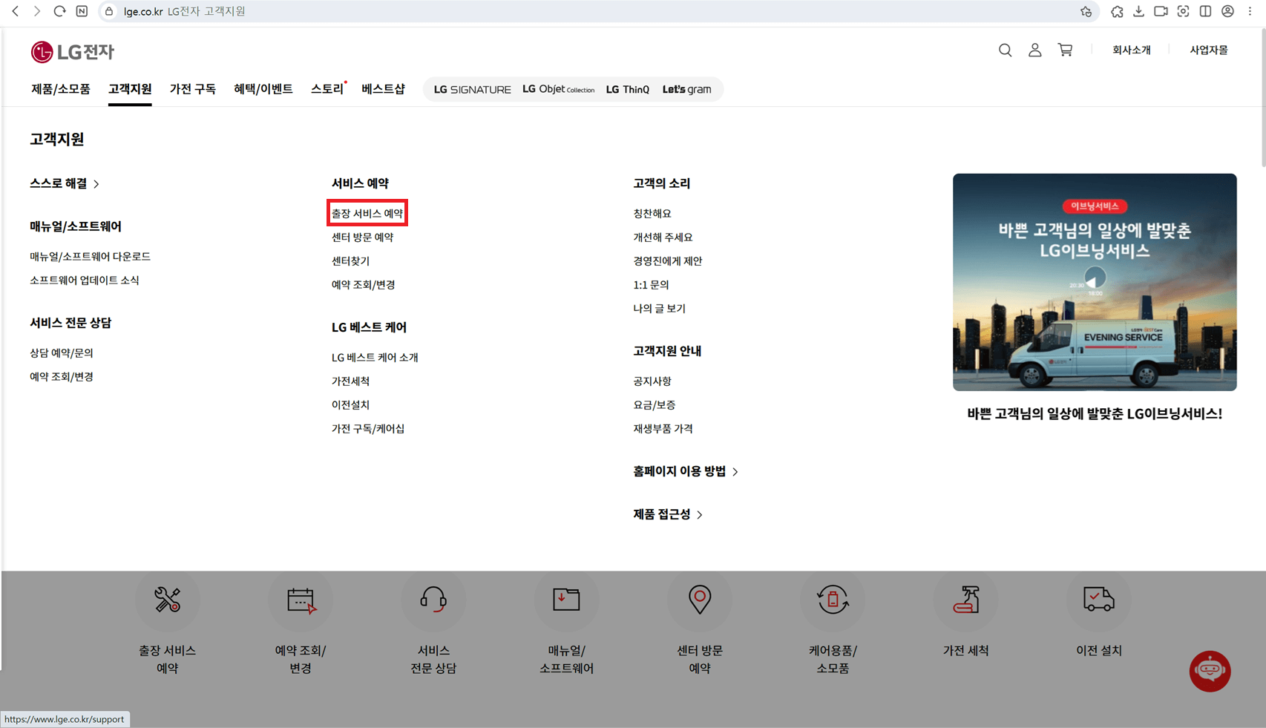The width and height of the screenshot is (1266, 728).
Task: Select the 출장 서비스 예약 wrench icon
Action: 167,601
